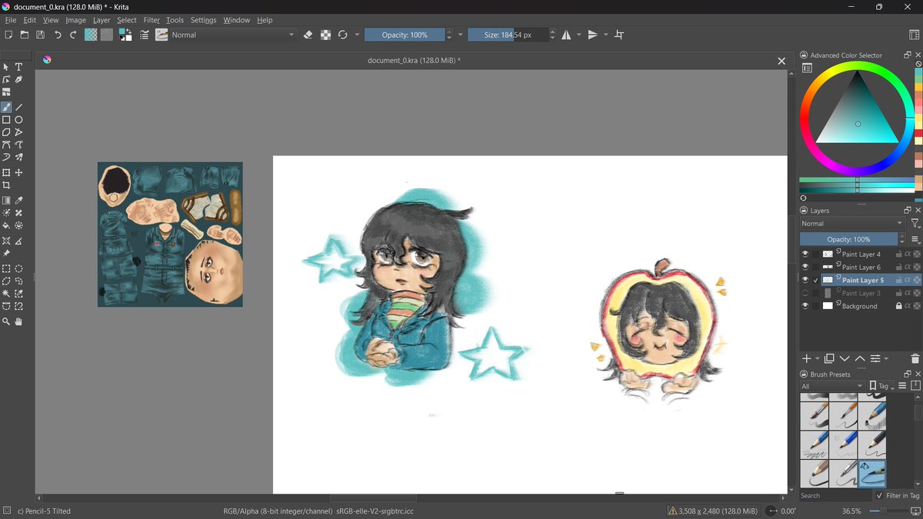923x519 pixels.
Task: Toggle vertical mirror tool
Action: click(x=592, y=35)
